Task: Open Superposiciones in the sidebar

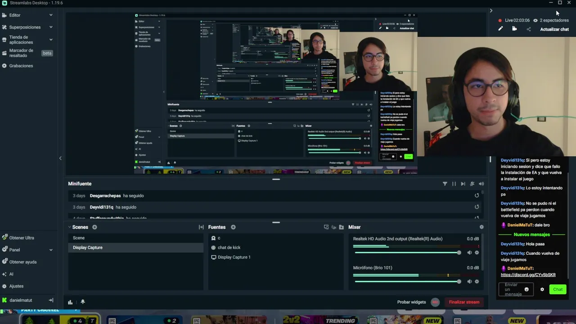Action: [x=25, y=27]
